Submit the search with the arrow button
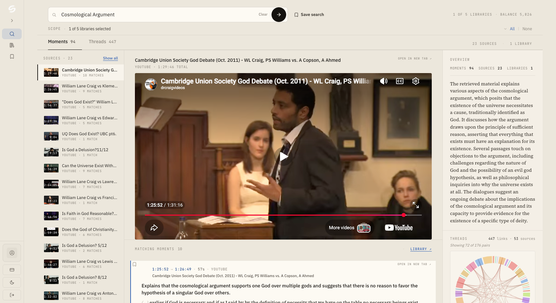556x303 pixels. click(x=279, y=15)
